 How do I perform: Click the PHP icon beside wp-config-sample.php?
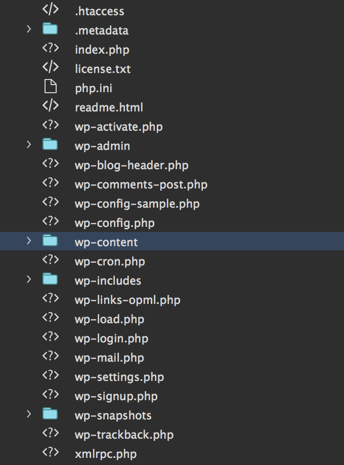tap(51, 202)
